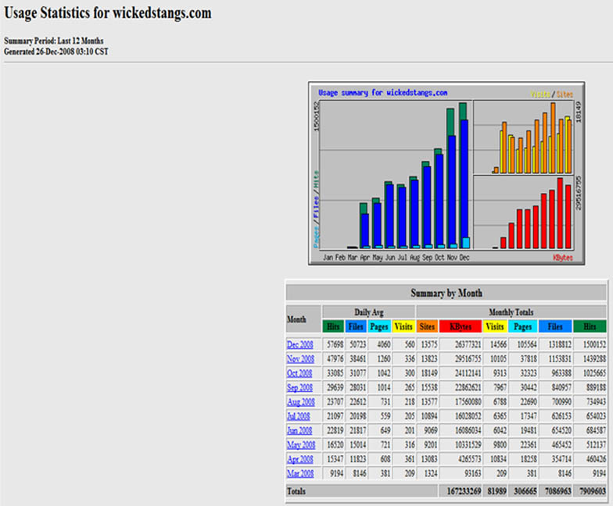
Task: Click the red KBytes column header
Action: [461, 326]
